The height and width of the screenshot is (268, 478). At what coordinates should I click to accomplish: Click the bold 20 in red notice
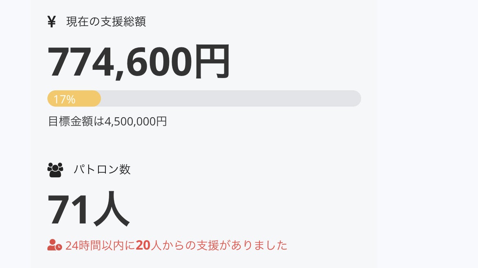pos(143,245)
